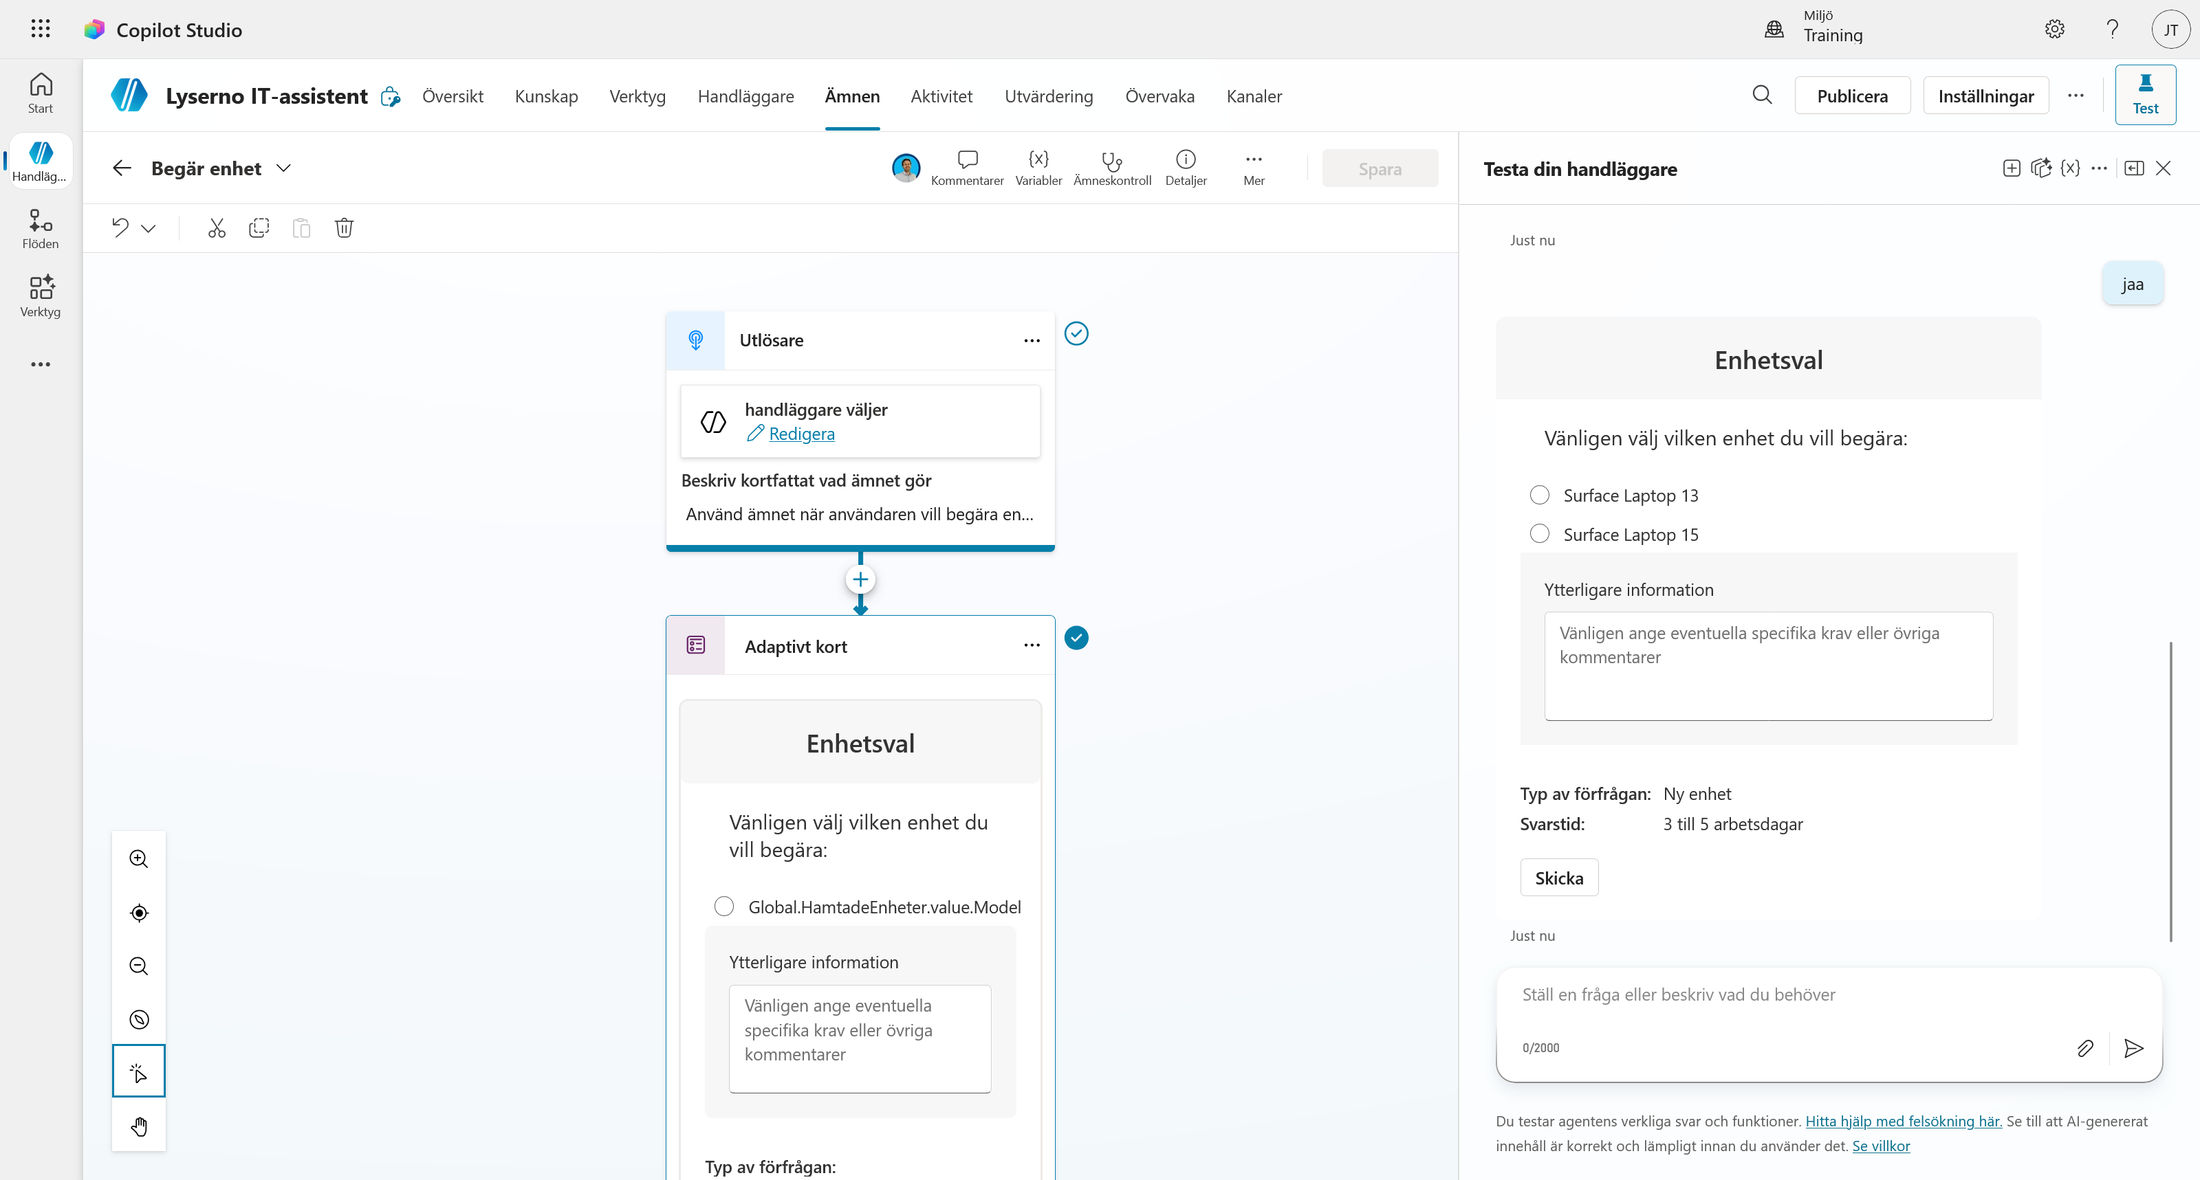Viewport: 2200px width, 1180px height.
Task: Open the Variabler panel
Action: tap(1038, 168)
